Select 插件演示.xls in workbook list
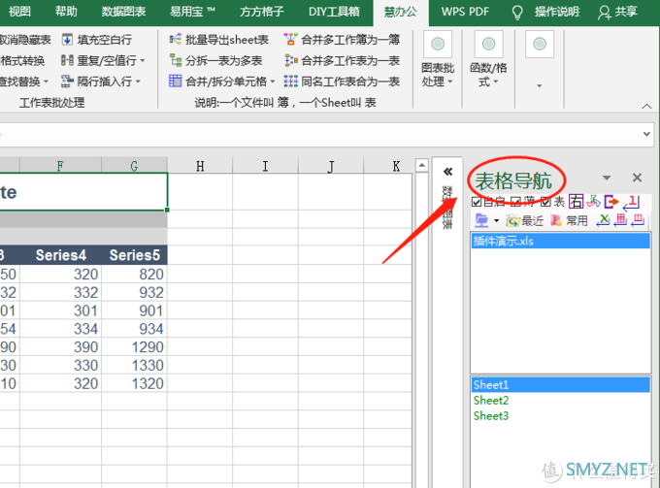This screenshot has height=488, width=660. point(561,241)
